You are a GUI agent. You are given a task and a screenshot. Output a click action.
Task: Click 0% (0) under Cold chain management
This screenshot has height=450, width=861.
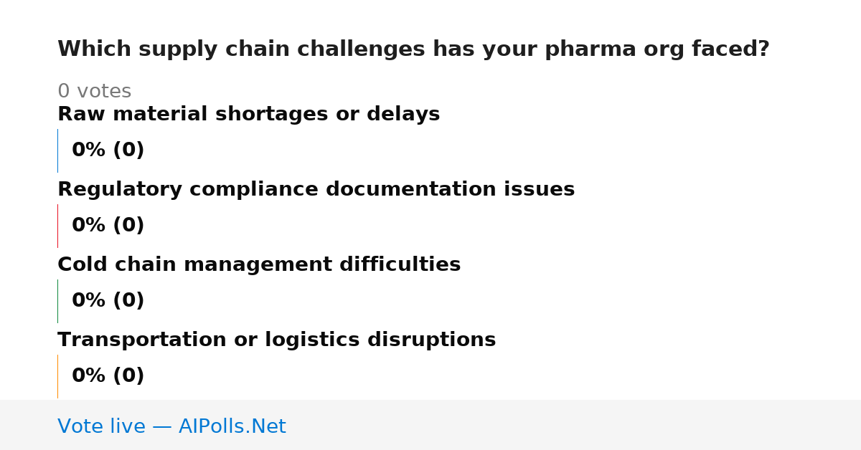click(108, 301)
